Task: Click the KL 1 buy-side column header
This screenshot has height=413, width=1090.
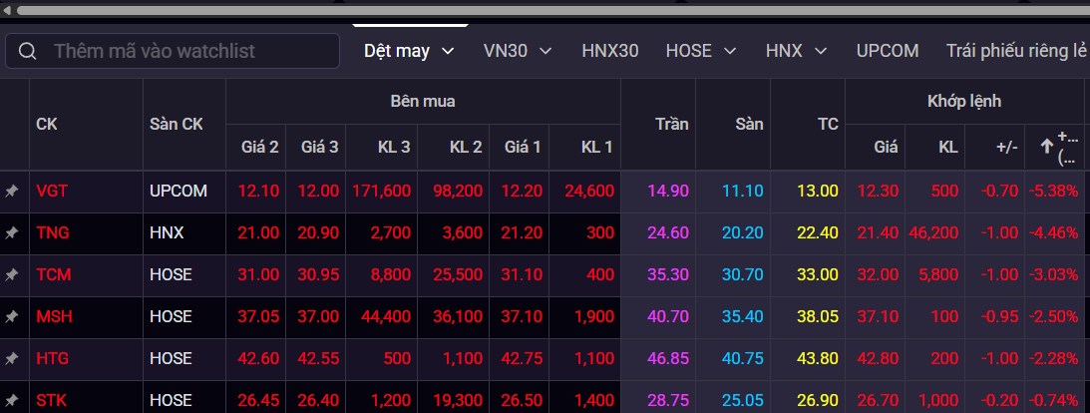Action: [597, 147]
